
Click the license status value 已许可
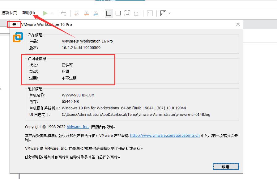(x=67, y=65)
